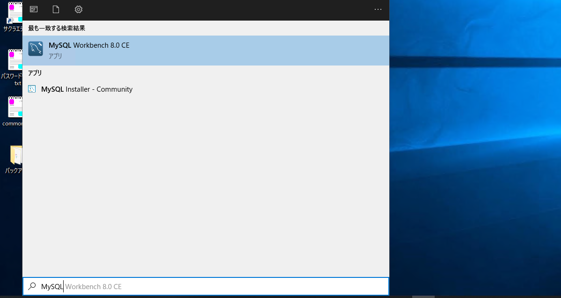Open the more options ellipsis menu
This screenshot has width=561, height=298.
pyautogui.click(x=378, y=9)
